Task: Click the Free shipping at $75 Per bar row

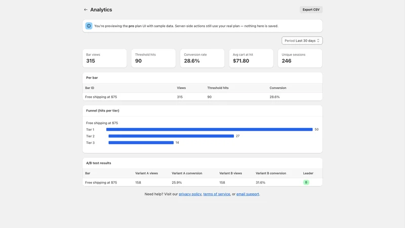Action: click(202, 97)
